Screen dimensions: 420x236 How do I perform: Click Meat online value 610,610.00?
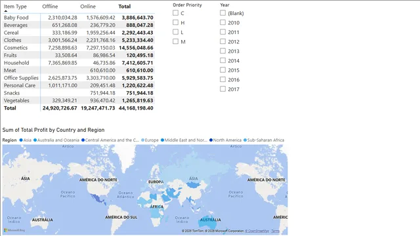(102, 70)
